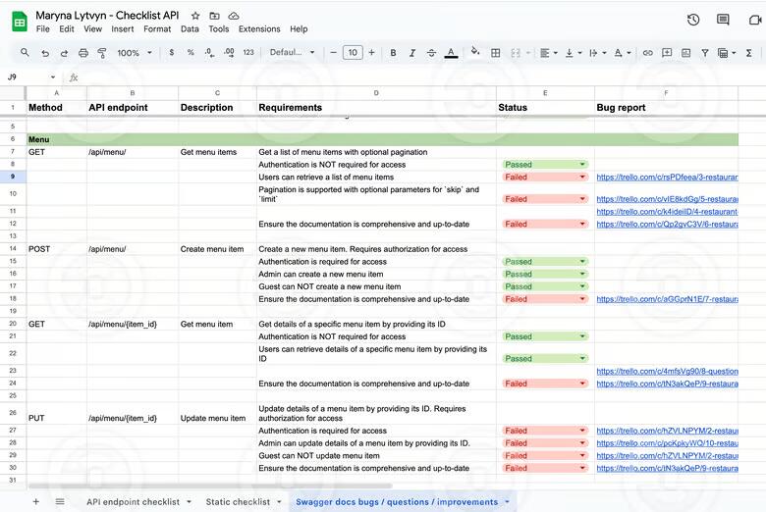Open version history clock icon
The image size is (766, 512).
693,20
